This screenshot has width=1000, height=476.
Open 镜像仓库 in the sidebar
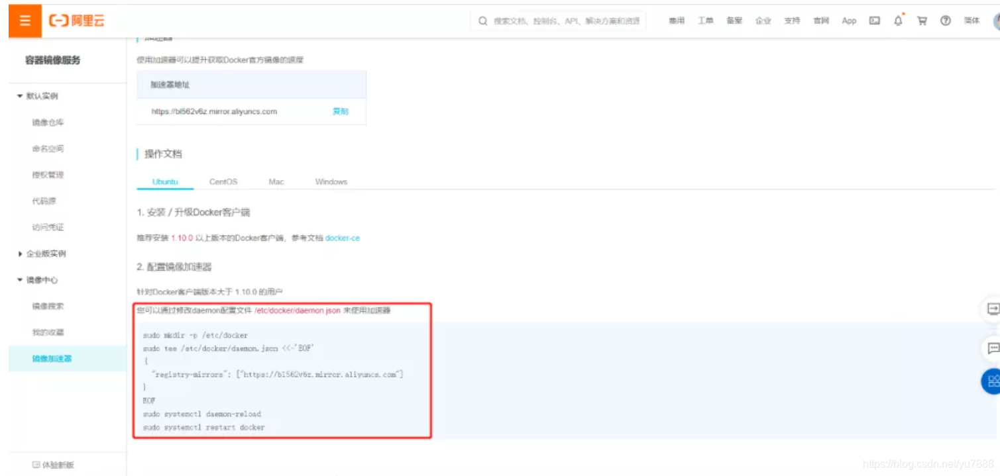48,122
